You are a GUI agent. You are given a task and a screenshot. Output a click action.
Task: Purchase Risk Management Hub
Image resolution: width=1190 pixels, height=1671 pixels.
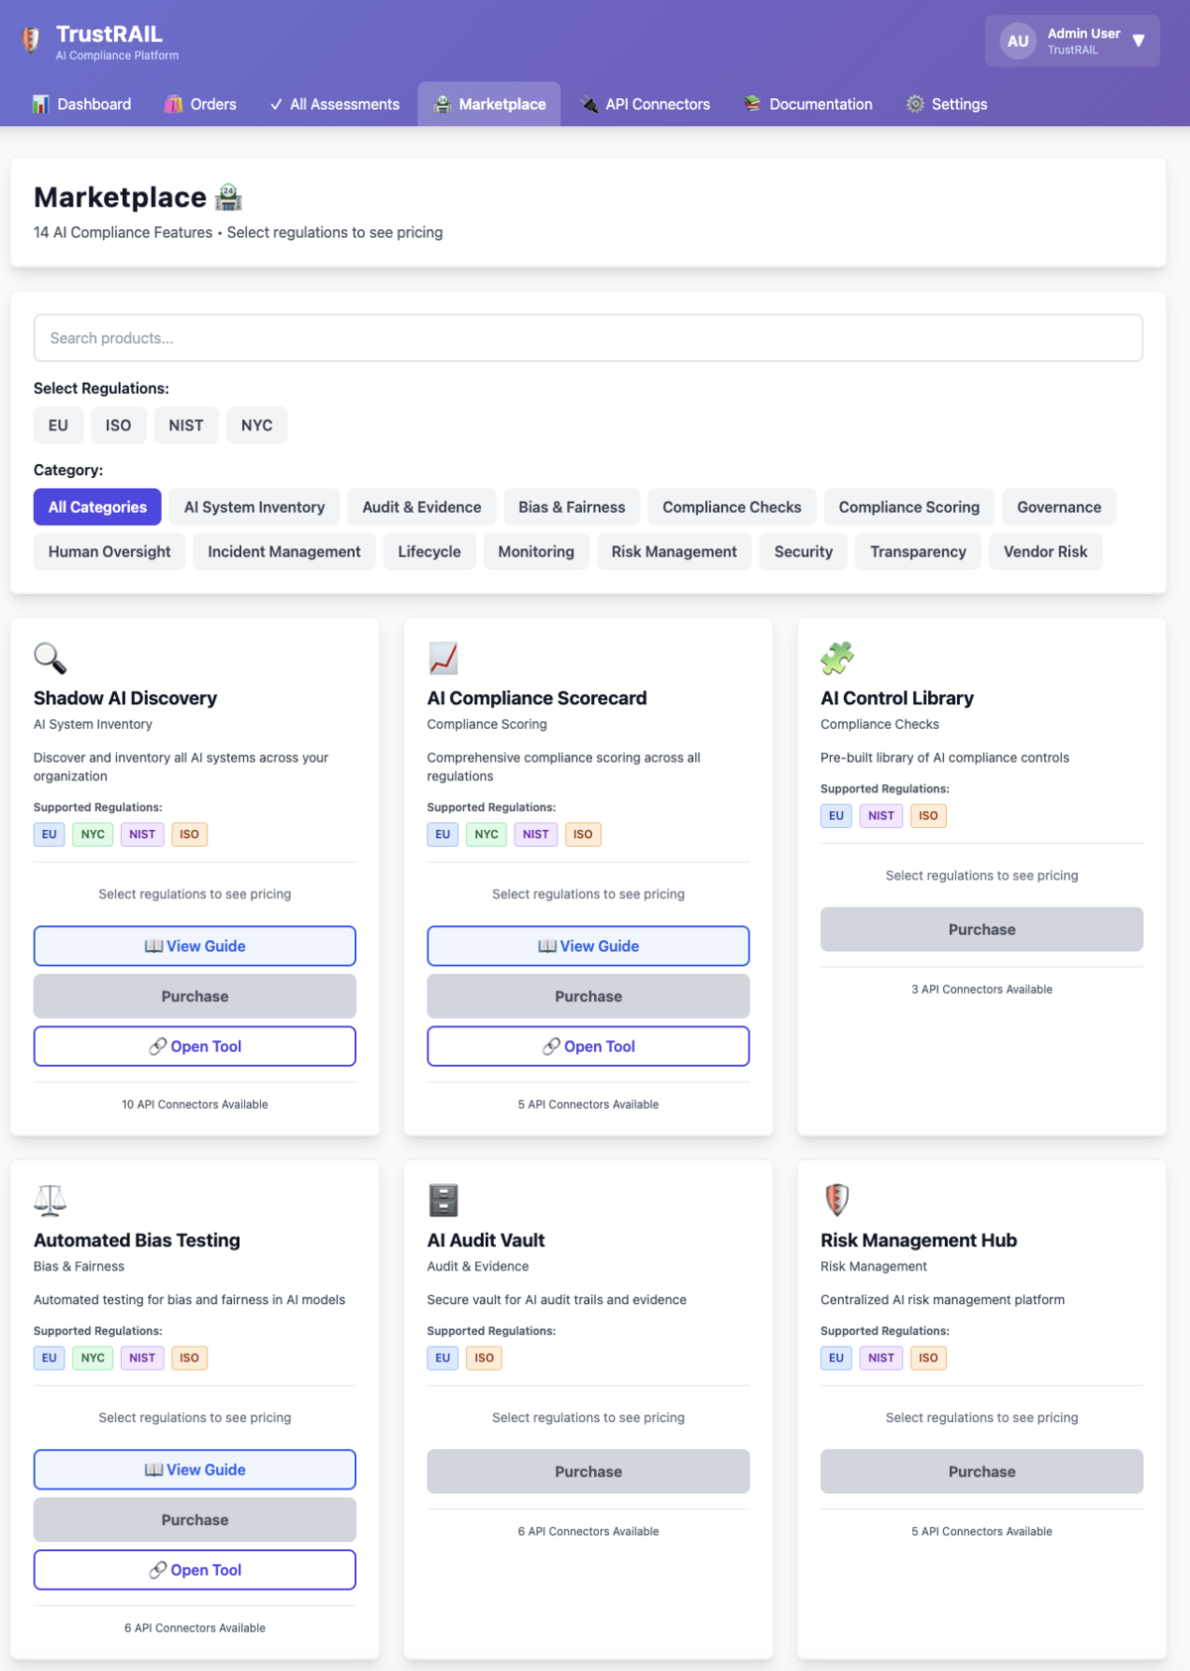pos(982,1472)
